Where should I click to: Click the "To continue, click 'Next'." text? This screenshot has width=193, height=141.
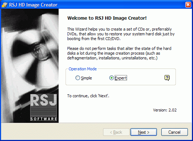point(88,96)
